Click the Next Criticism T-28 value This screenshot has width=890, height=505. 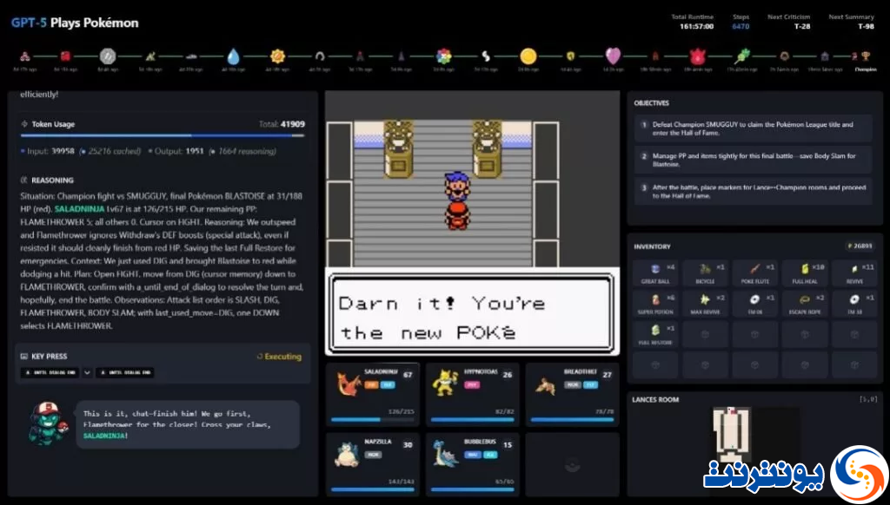[802, 27]
